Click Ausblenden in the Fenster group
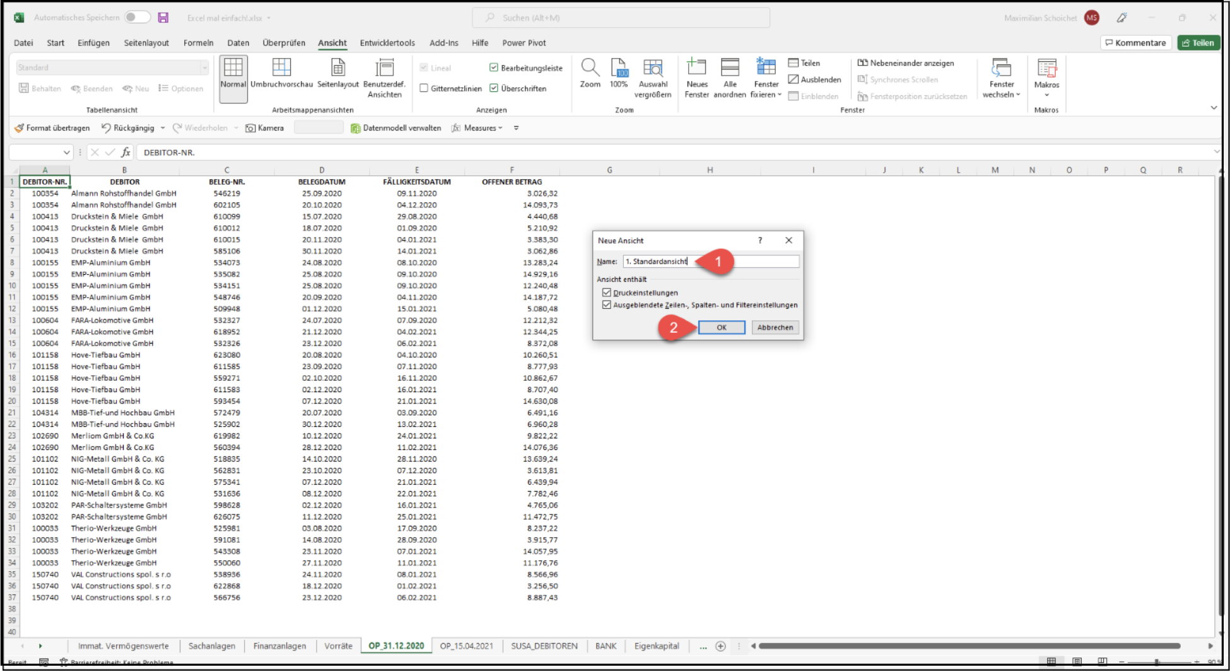Screen dimensions: 1230x672 coord(814,79)
